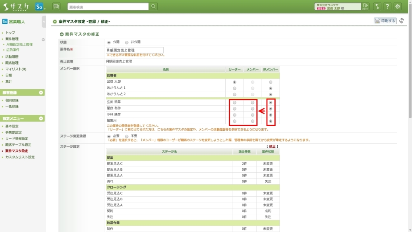Click the Saaske S logo button beside help
This screenshot has height=232, width=412.
(377, 6)
